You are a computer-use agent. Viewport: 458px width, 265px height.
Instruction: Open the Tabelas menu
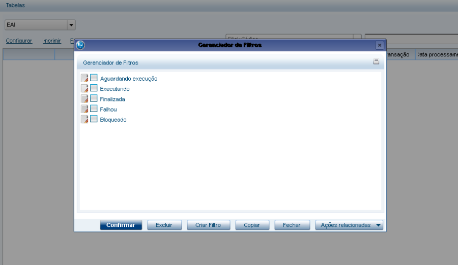point(15,5)
